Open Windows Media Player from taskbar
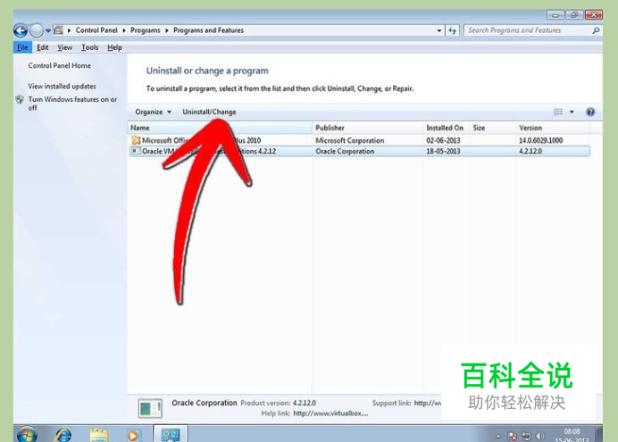This screenshot has width=618, height=442. tap(133, 436)
